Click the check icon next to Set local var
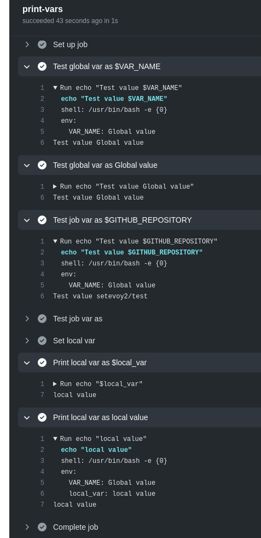Viewport: 261px width, 538px height. point(42,341)
